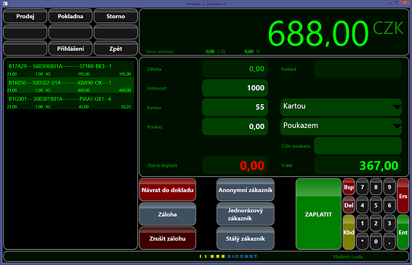The height and width of the screenshot is (265, 412).
Task: Click Návrat do dokladu button
Action: (168, 190)
